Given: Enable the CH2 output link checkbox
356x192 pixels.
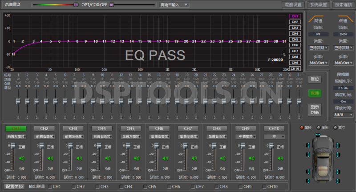Looking at the screenshot, I should tap(74, 187).
